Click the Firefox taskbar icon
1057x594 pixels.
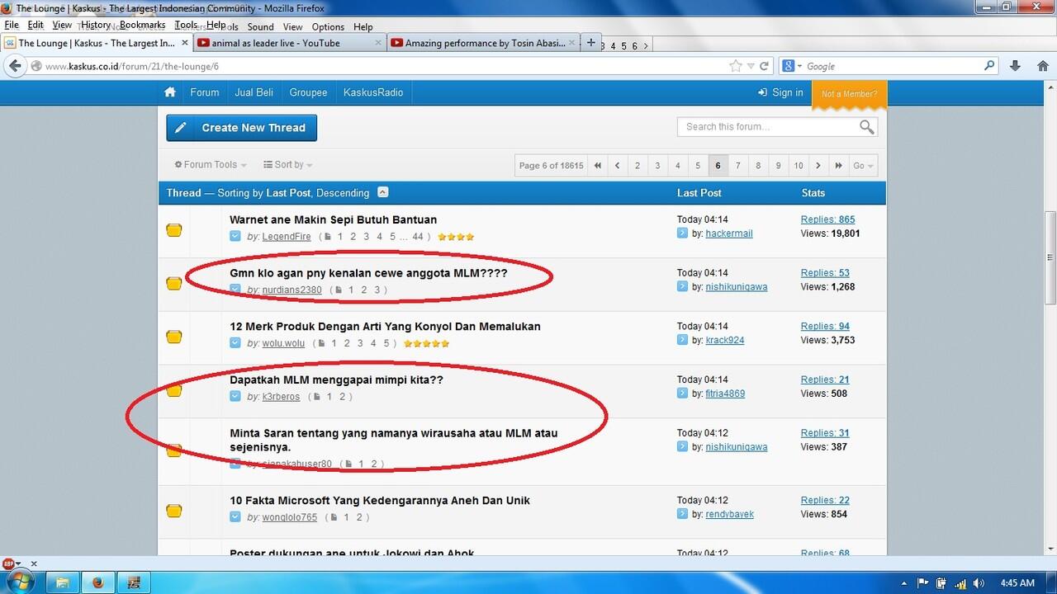click(97, 582)
